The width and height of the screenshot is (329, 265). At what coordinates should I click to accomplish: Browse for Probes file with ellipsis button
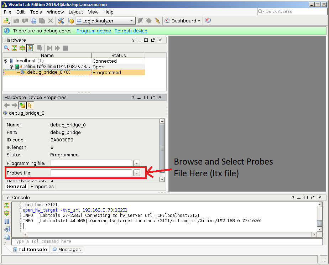tap(137, 173)
